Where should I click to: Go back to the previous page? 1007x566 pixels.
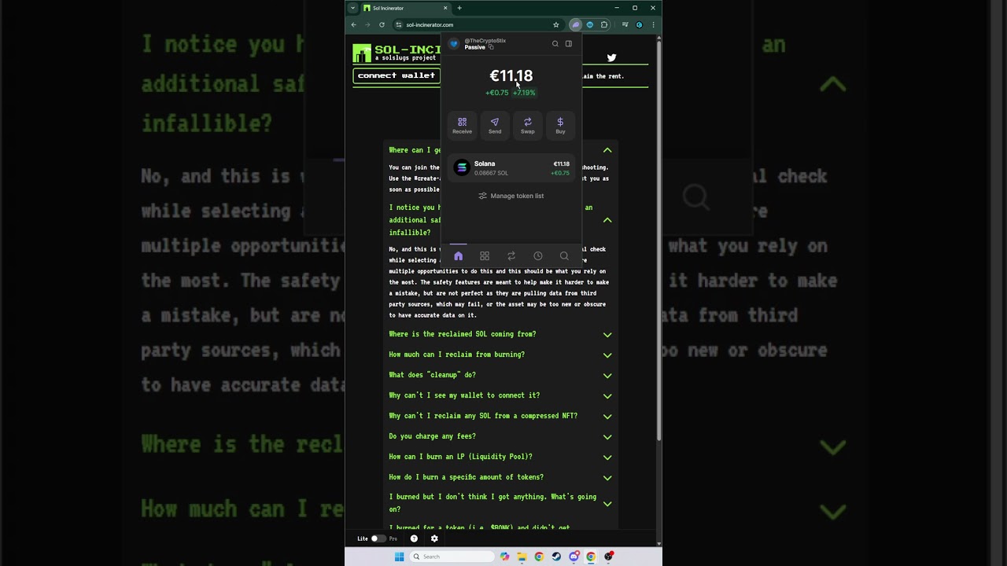point(354,24)
